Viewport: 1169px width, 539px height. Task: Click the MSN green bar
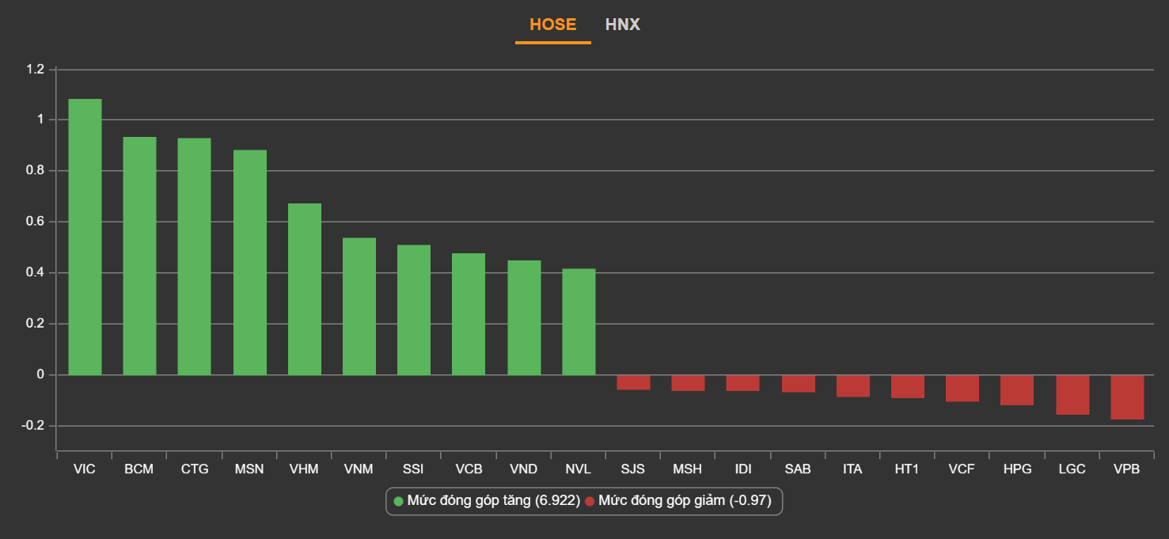249,263
